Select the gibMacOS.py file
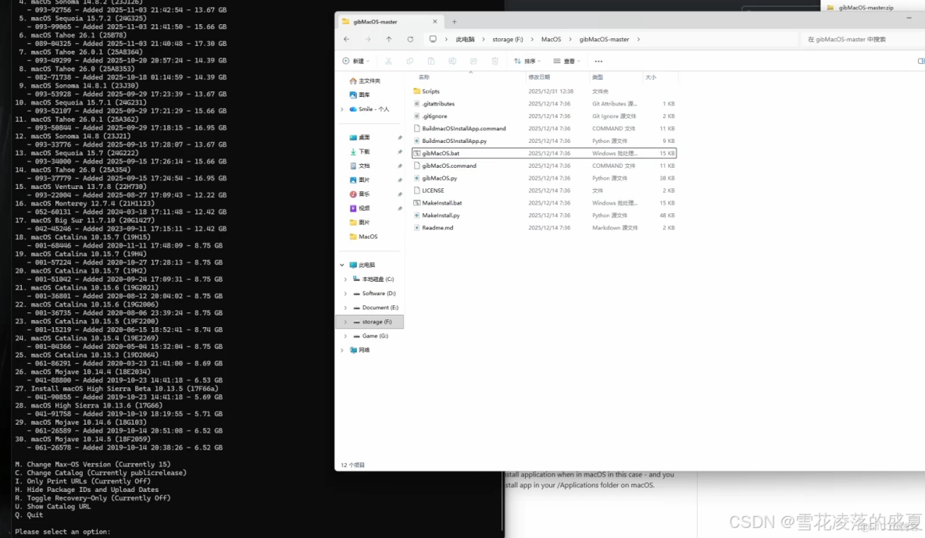 tap(544, 178)
